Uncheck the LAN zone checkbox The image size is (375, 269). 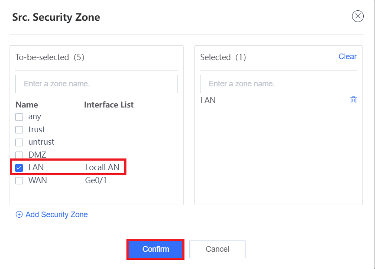[x=19, y=168]
